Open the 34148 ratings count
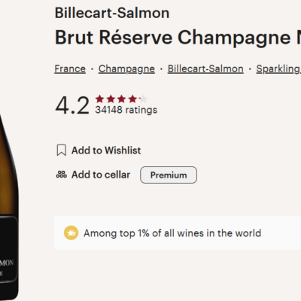The width and height of the screenshot is (301, 301). tap(126, 110)
